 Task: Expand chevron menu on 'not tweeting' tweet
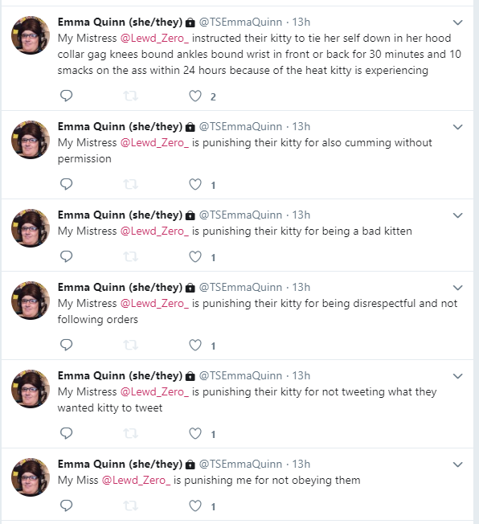457,376
